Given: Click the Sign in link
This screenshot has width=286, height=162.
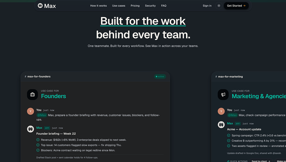Looking at the screenshot, I should coord(207,6).
